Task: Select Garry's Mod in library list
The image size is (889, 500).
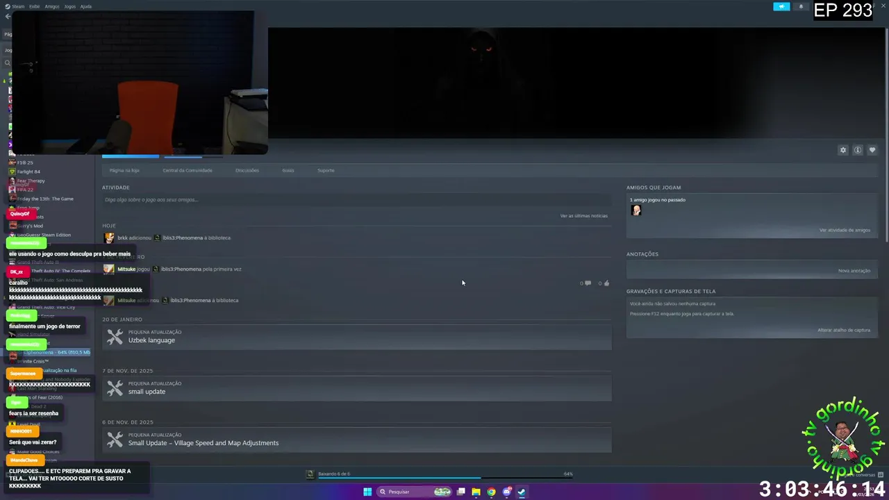Action: [x=30, y=226]
